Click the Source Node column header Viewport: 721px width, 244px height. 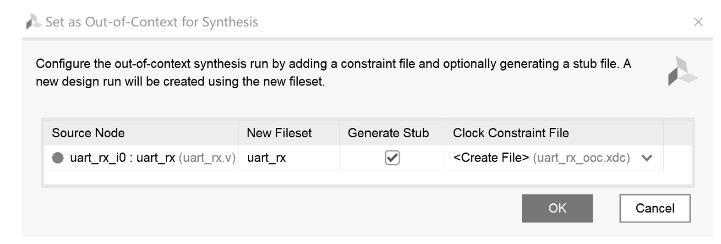point(88,133)
